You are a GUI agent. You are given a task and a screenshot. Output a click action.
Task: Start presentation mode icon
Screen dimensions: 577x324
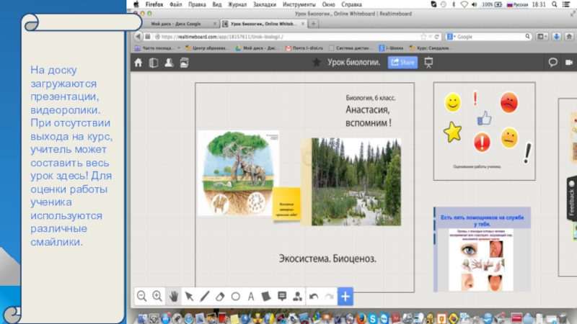pos(428,63)
